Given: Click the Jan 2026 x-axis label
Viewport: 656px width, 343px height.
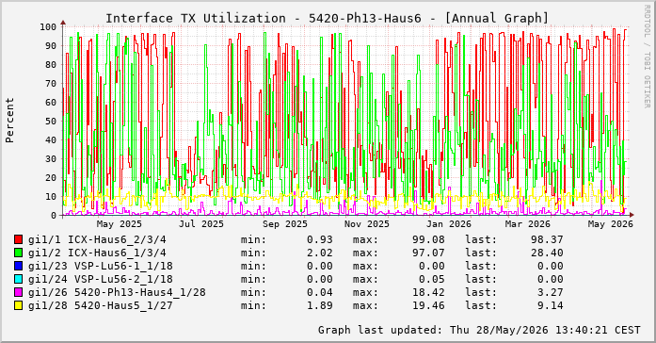Looking at the screenshot, I should (x=449, y=224).
